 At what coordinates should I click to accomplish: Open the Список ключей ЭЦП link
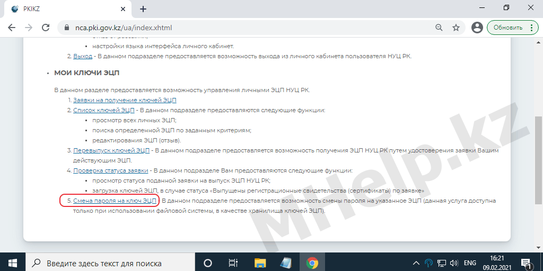(104, 110)
